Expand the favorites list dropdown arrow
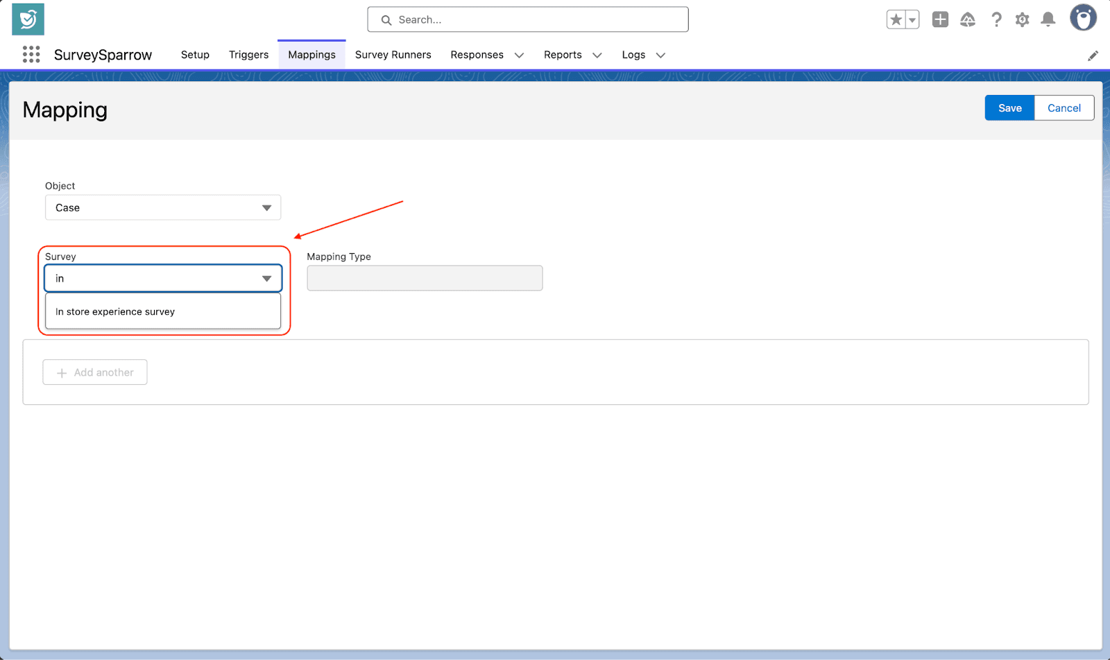 pos(912,20)
